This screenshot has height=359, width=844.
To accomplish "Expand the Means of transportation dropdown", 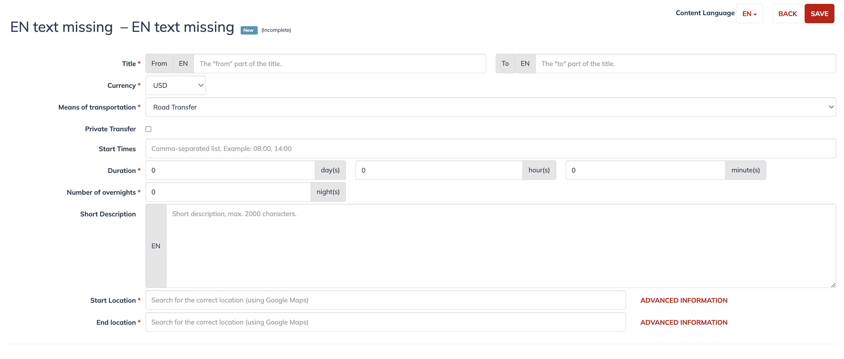I will 491,107.
